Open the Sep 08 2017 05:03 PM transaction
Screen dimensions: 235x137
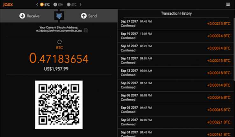click(176, 97)
